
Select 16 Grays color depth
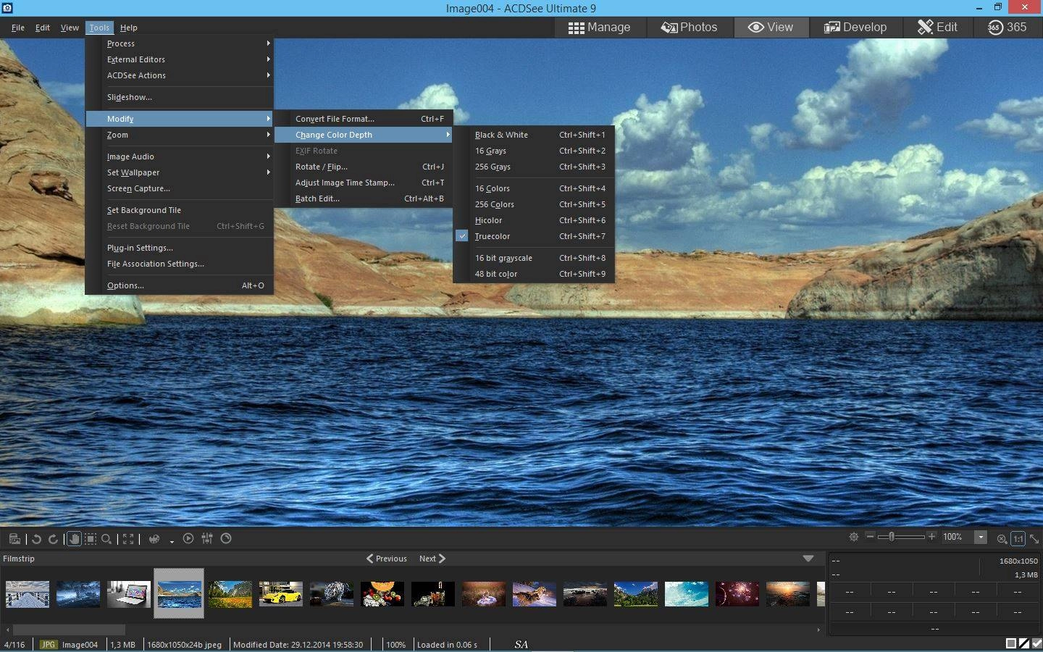(534, 151)
